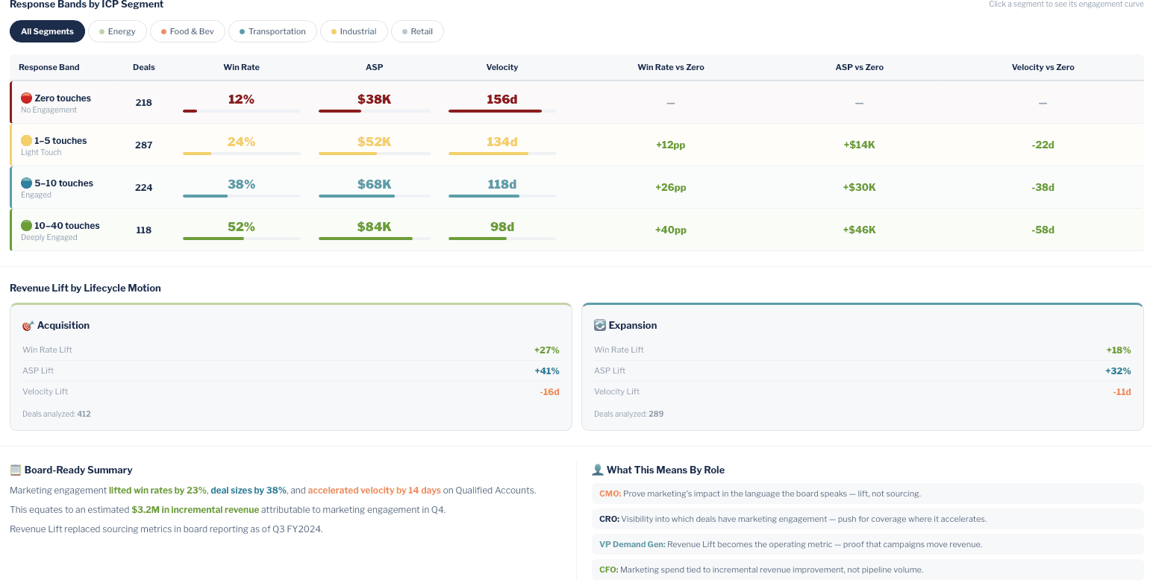Click the Zero touches Win Rate progress bar

242,110
